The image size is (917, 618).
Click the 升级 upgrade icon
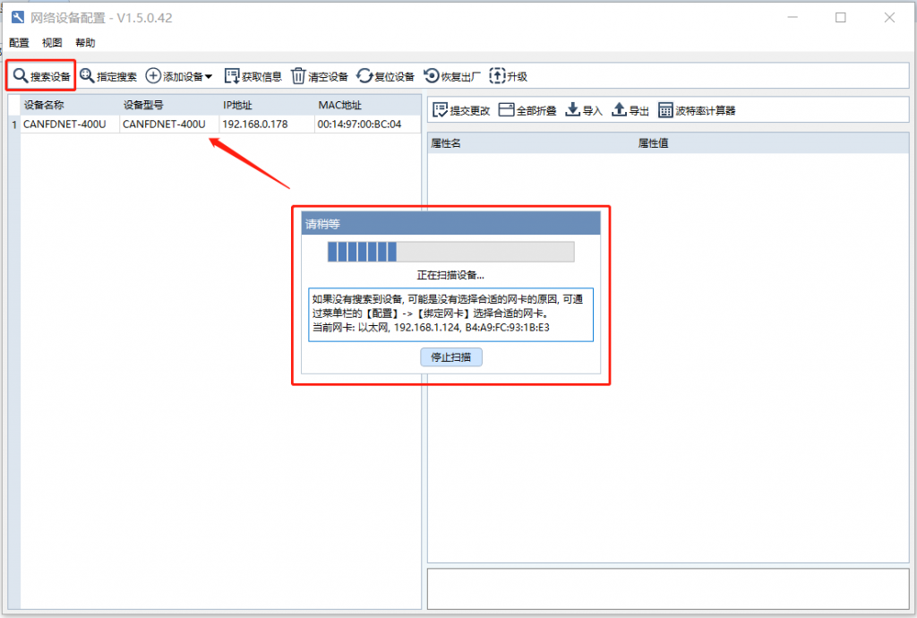(x=497, y=76)
